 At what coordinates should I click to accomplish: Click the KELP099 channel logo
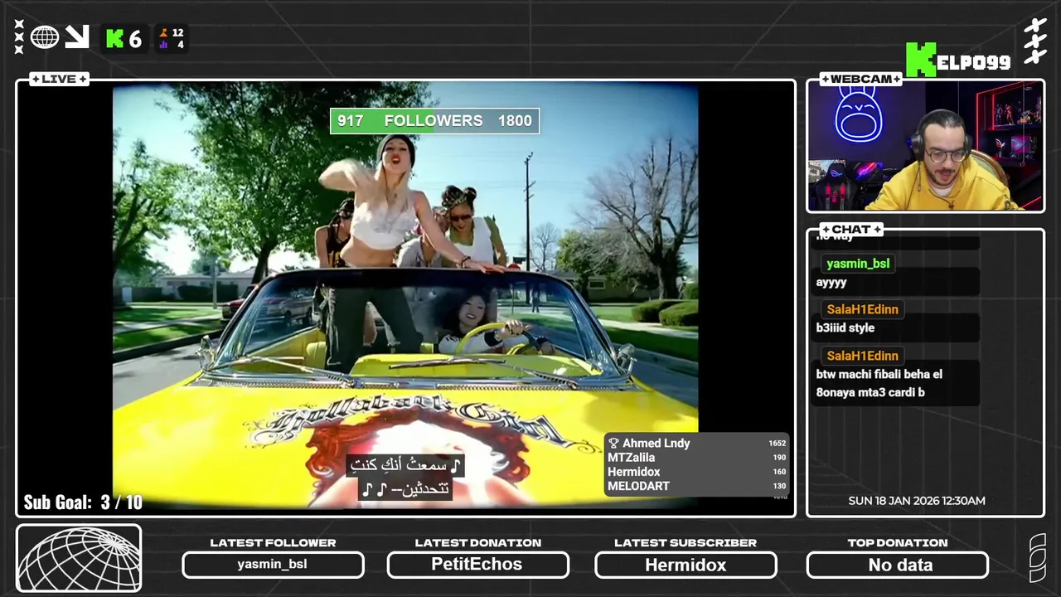click(x=958, y=61)
